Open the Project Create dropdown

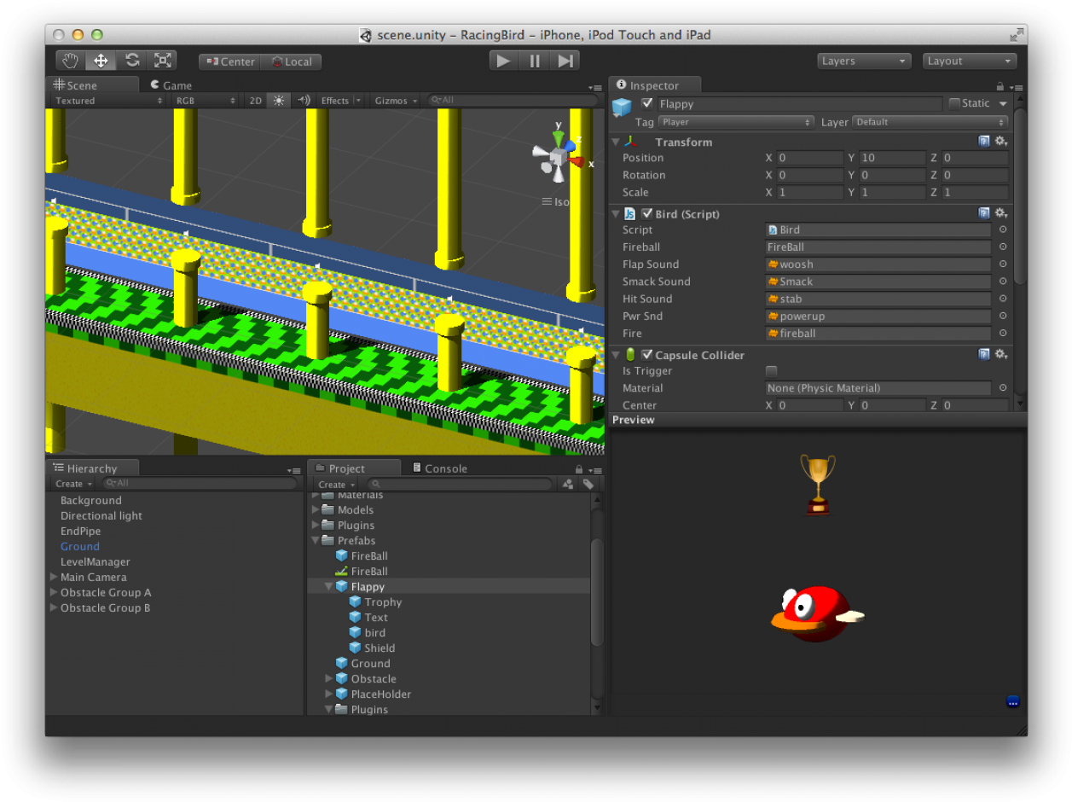pos(336,485)
